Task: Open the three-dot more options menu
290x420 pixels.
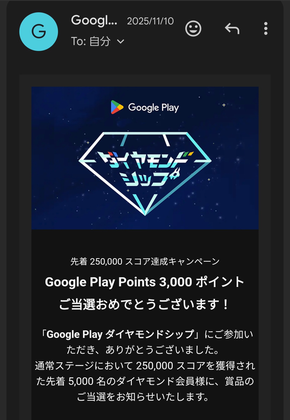Action: point(266,28)
